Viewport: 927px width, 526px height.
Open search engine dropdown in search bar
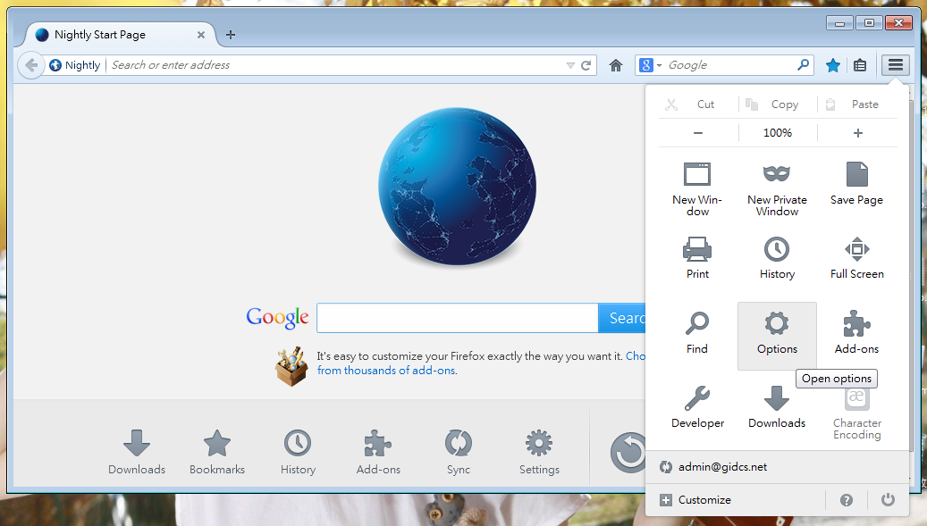[651, 65]
